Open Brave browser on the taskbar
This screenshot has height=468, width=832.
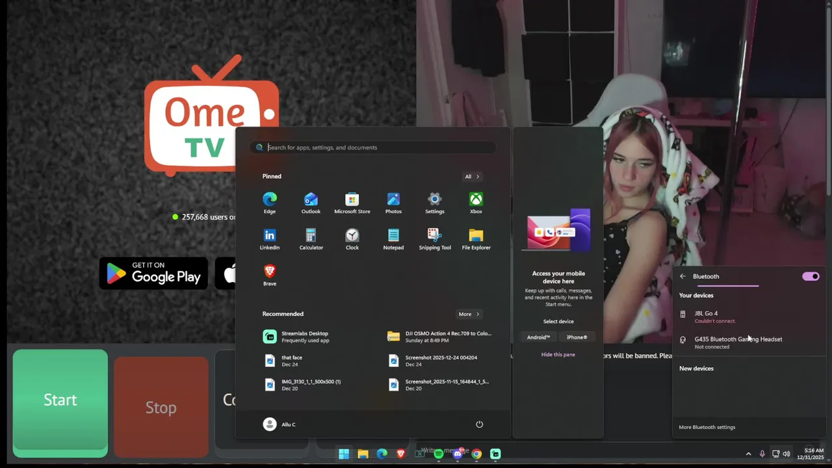click(x=400, y=454)
